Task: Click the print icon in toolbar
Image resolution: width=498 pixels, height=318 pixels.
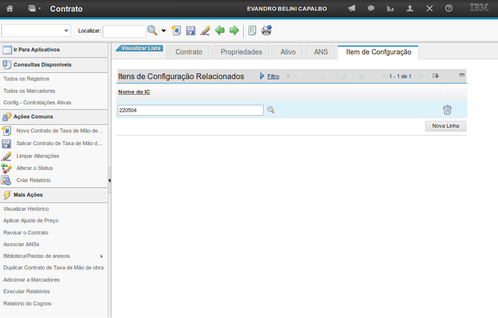Action: click(x=267, y=31)
